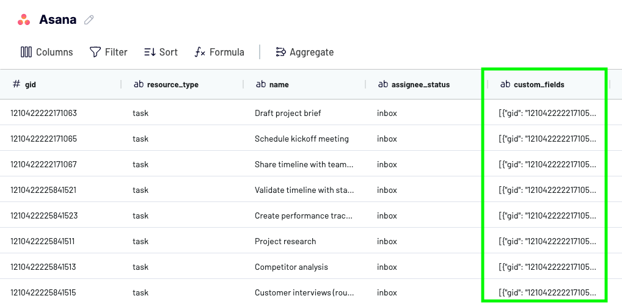This screenshot has width=622, height=304.
Task: Click custom_fields cell in Project research row
Action: click(547, 241)
